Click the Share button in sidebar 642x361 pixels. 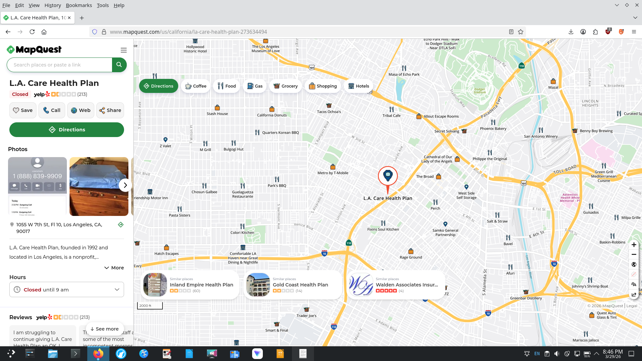110,110
